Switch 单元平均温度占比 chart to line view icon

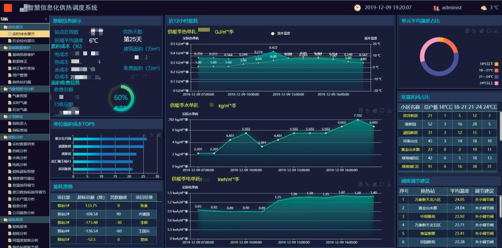(x=474, y=31)
